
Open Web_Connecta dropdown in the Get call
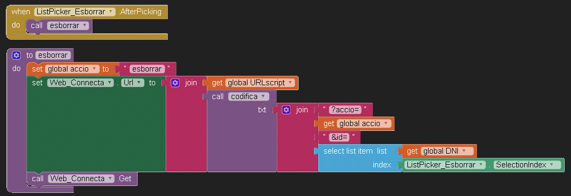click(81, 179)
